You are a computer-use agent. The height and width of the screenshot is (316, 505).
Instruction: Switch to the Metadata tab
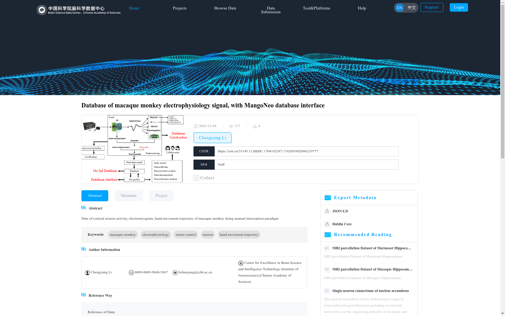coord(129,196)
